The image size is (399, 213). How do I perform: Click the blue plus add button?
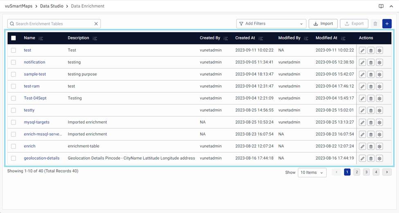click(x=387, y=24)
